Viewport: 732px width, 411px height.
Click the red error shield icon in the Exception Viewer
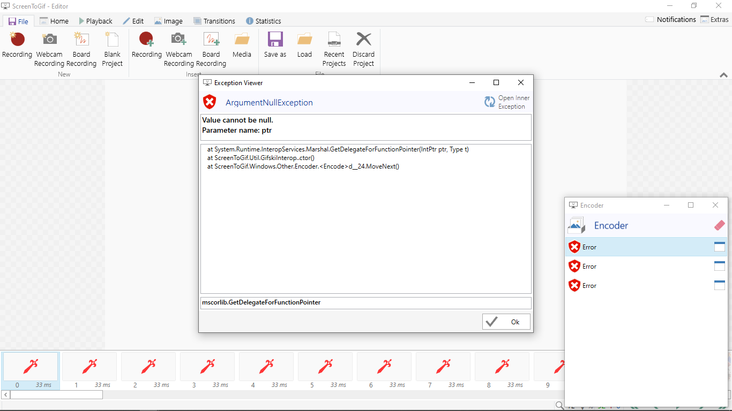pyautogui.click(x=210, y=102)
